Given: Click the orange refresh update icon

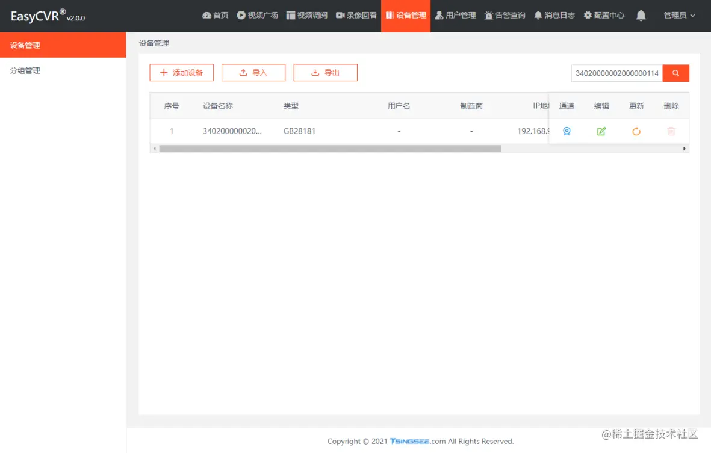Looking at the screenshot, I should point(636,131).
